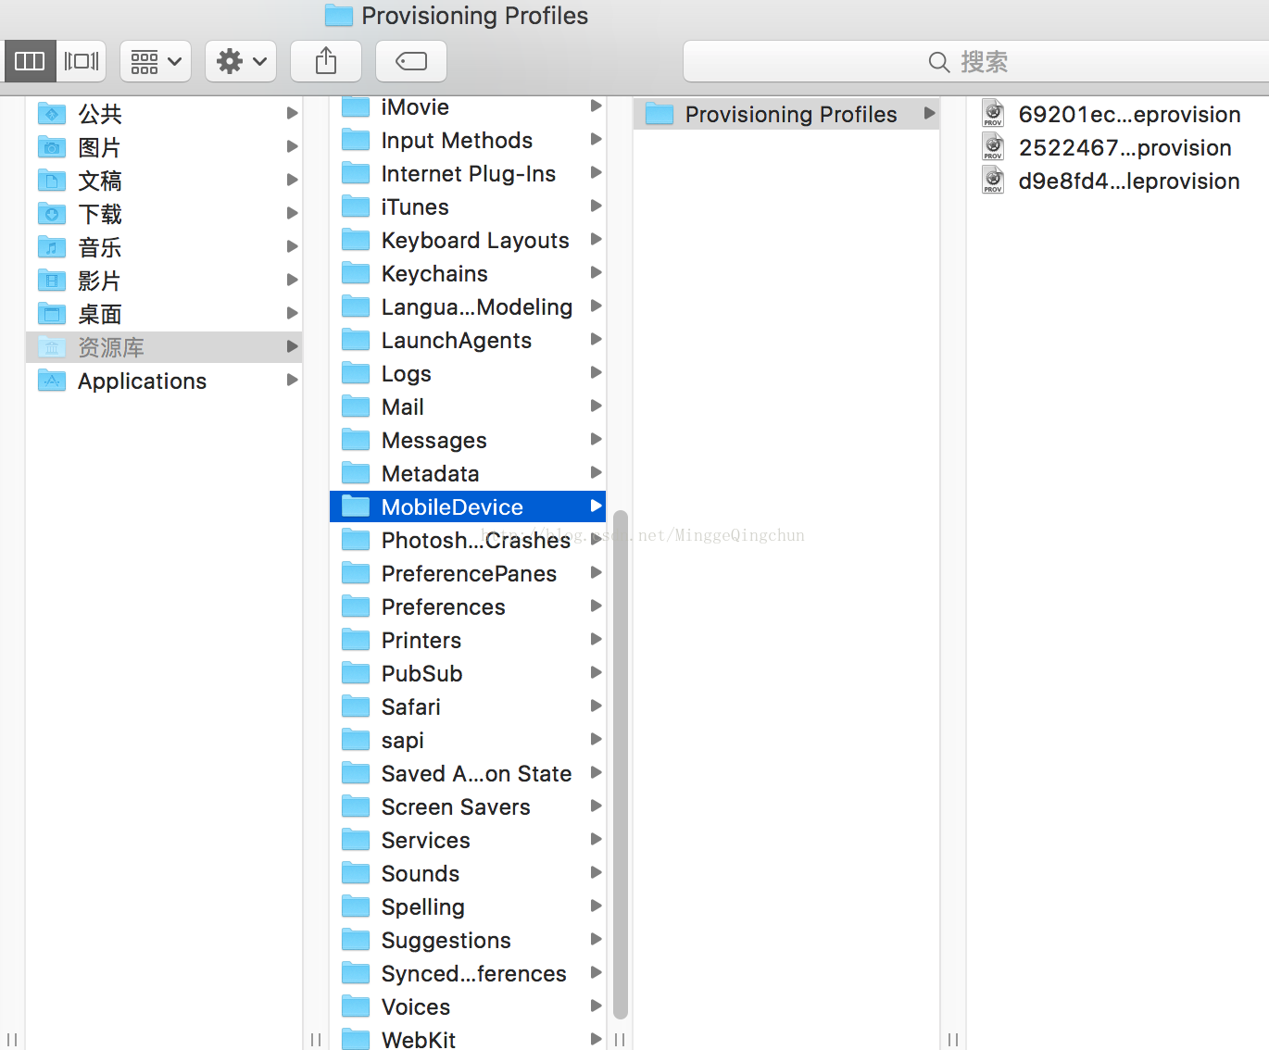
Task: Open the Screen Savers folder
Action: tap(455, 806)
